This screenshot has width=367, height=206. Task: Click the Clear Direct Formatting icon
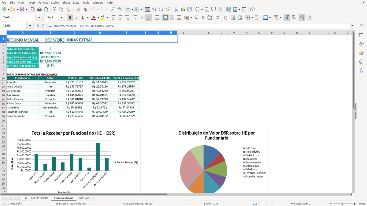[x=85, y=9]
